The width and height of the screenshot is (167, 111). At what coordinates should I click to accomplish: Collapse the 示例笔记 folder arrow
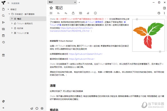coord(9,14)
